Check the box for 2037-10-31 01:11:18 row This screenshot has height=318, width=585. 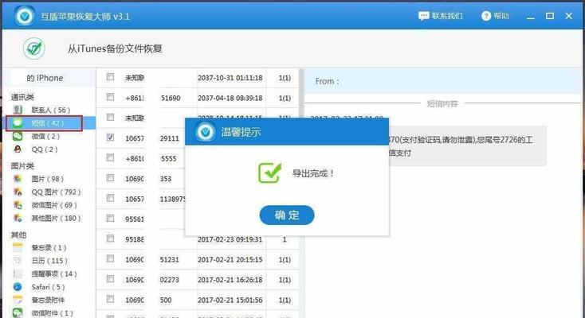(110, 76)
